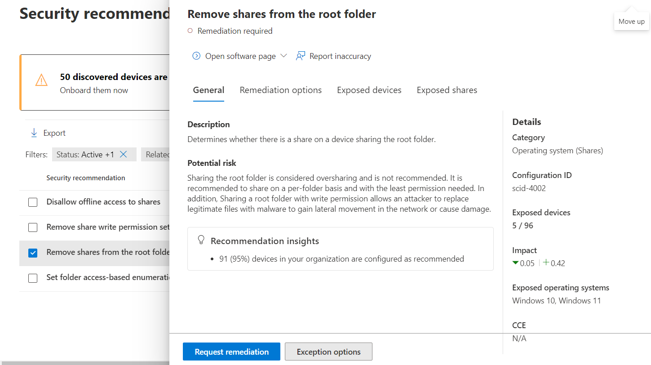Open the Status: Active +1 filter
Screen dimensions: 651x365
click(85, 155)
